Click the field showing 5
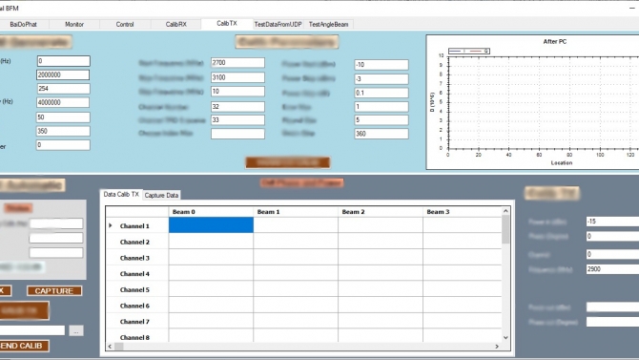 tap(381, 120)
